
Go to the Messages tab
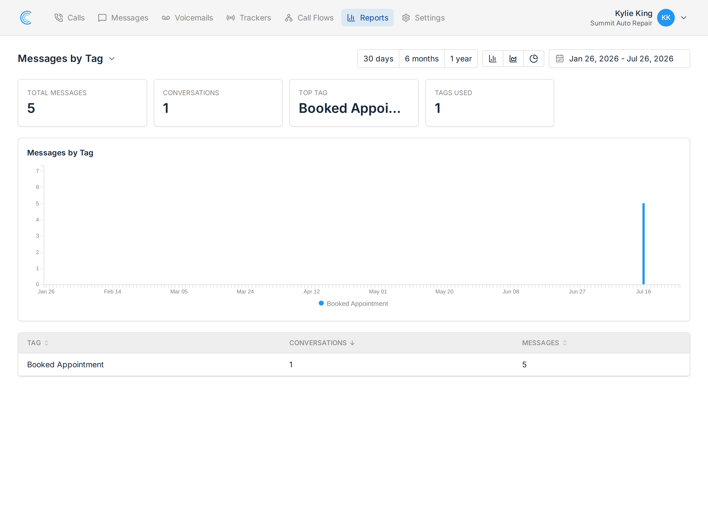123,18
